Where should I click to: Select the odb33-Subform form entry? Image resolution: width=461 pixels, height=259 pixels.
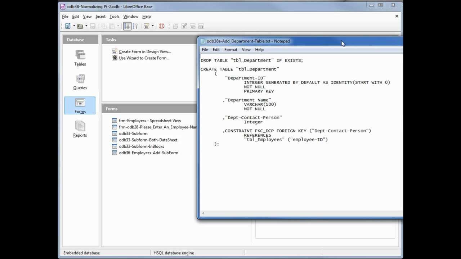coord(133,134)
